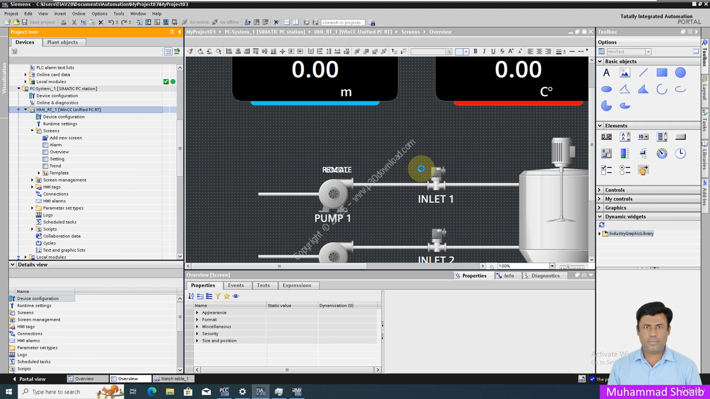Open the Portal view link
710x399 pixels.
pyautogui.click(x=32, y=379)
